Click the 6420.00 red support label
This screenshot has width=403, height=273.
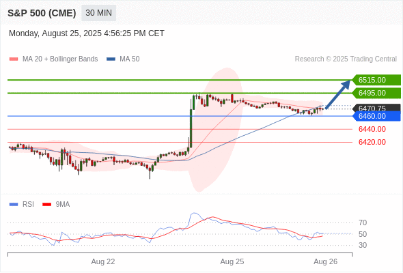tap(372, 142)
